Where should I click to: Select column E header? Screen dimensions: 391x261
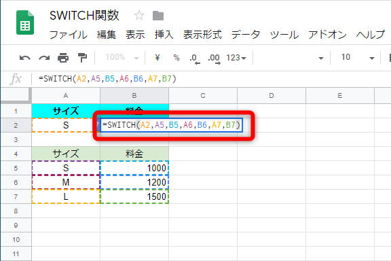click(x=340, y=96)
